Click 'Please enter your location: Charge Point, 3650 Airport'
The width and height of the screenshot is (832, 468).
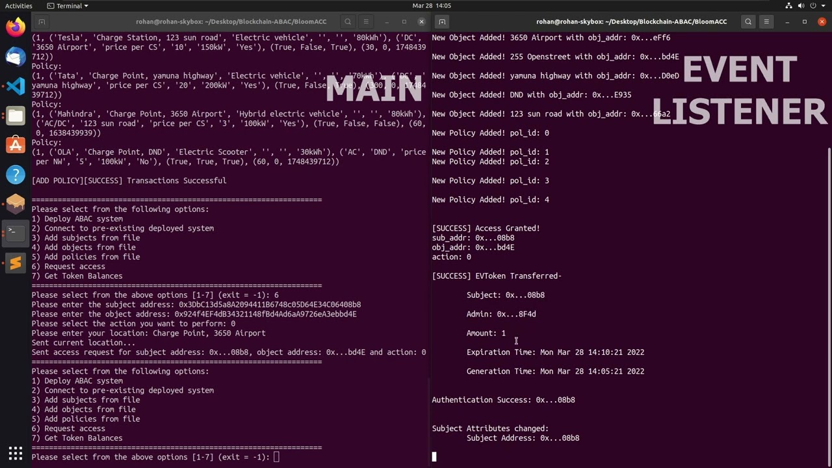pos(148,333)
